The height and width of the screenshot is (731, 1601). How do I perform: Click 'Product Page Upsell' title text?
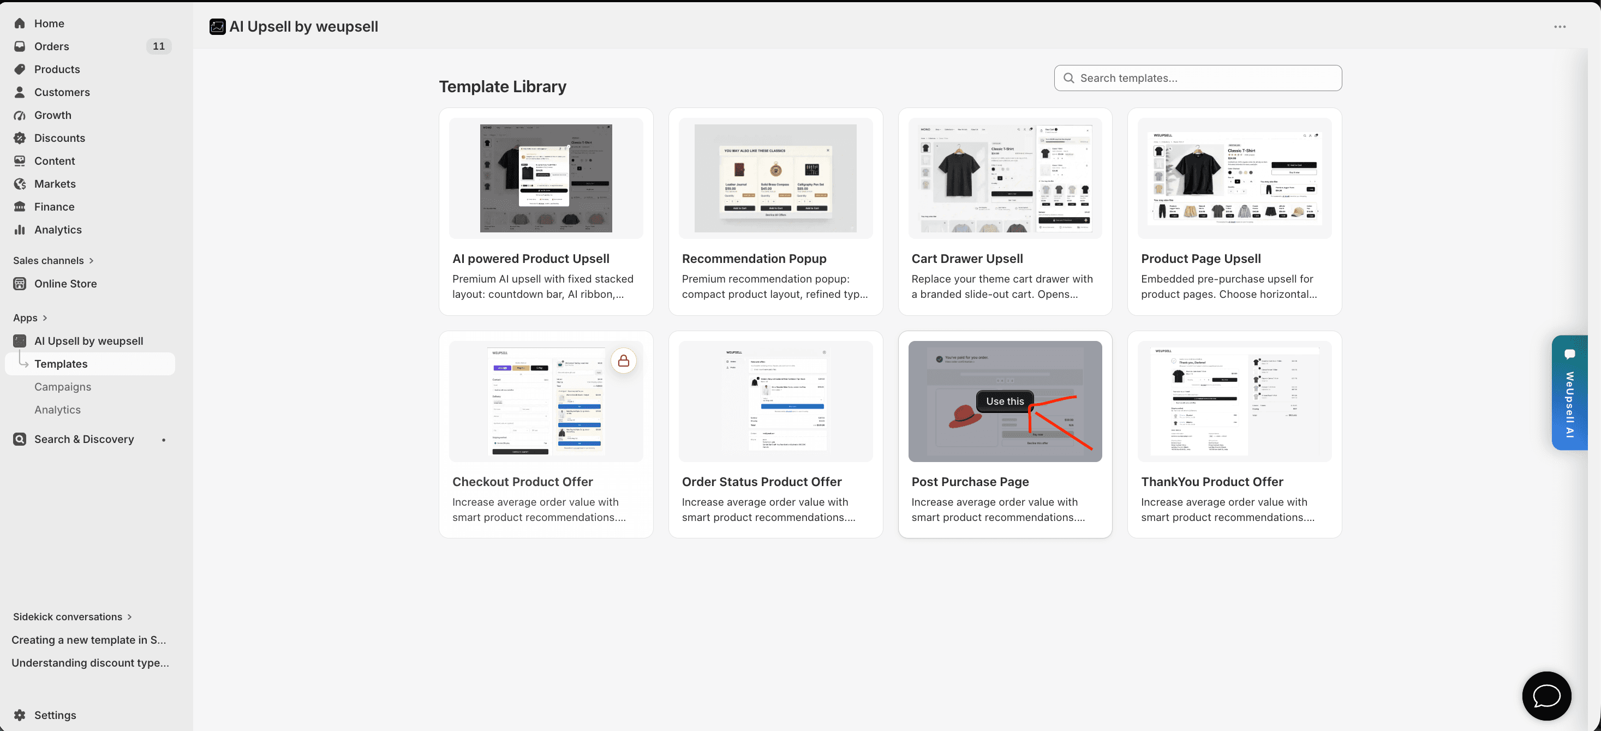tap(1200, 259)
